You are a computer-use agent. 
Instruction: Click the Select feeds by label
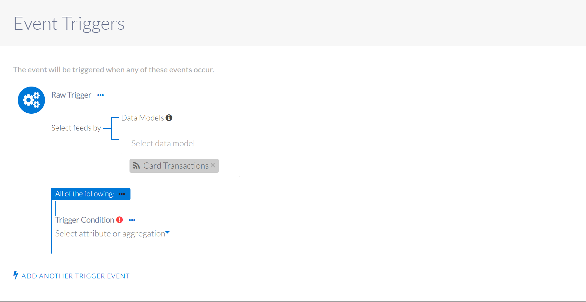point(76,128)
